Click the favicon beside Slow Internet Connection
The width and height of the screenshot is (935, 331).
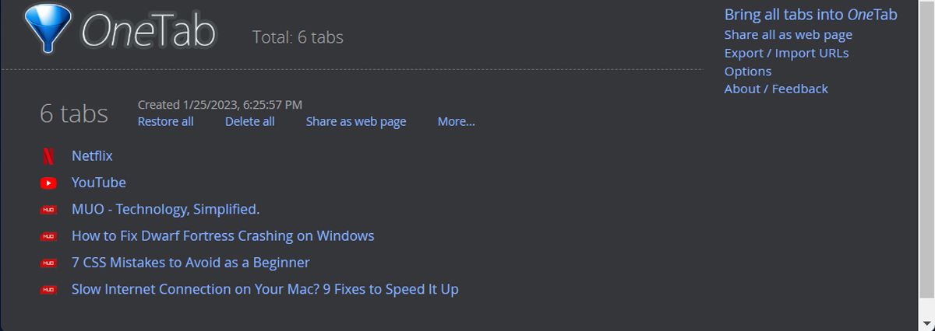(48, 290)
